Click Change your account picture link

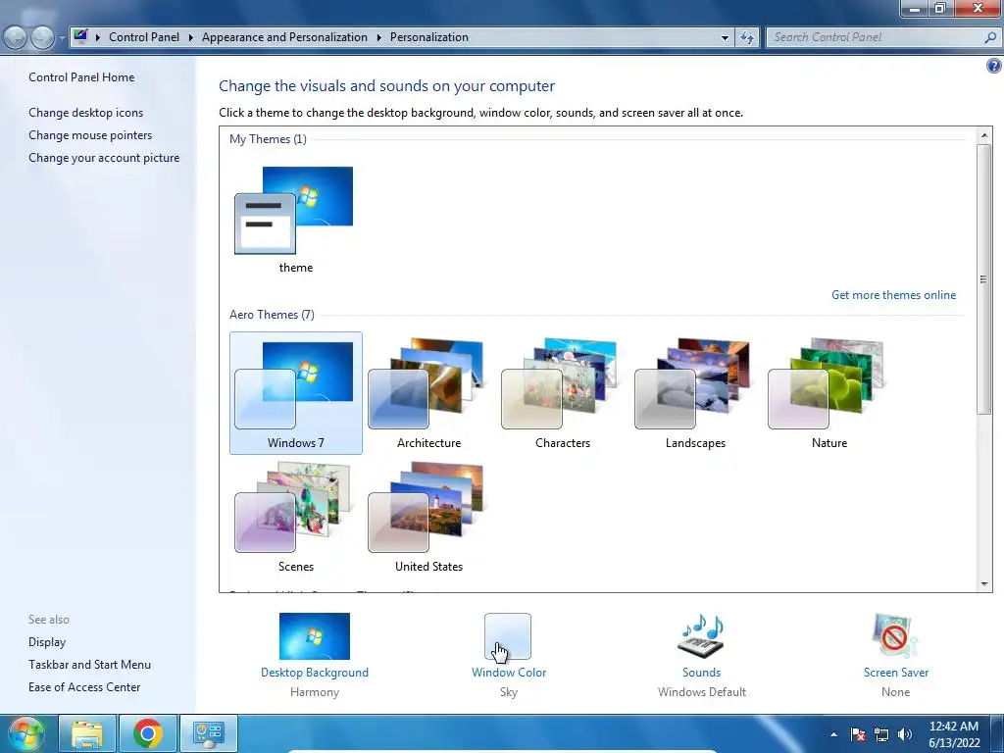click(104, 158)
